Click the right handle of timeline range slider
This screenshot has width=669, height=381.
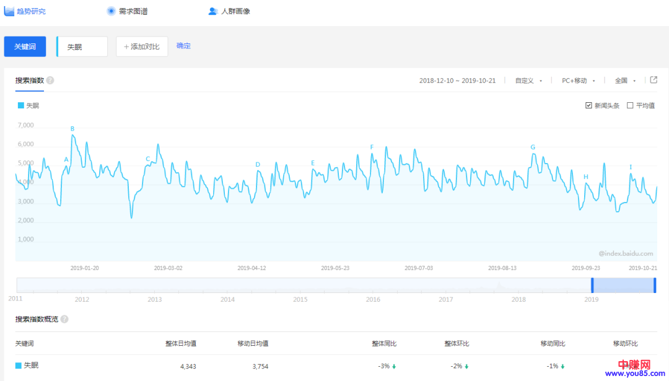click(655, 285)
